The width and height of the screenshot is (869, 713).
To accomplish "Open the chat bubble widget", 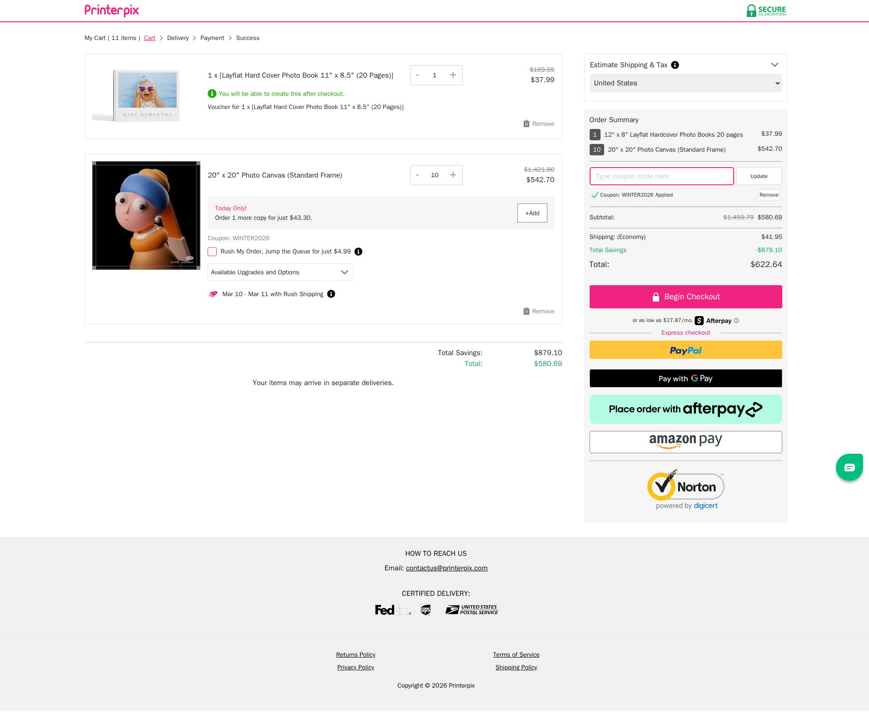I will [849, 467].
